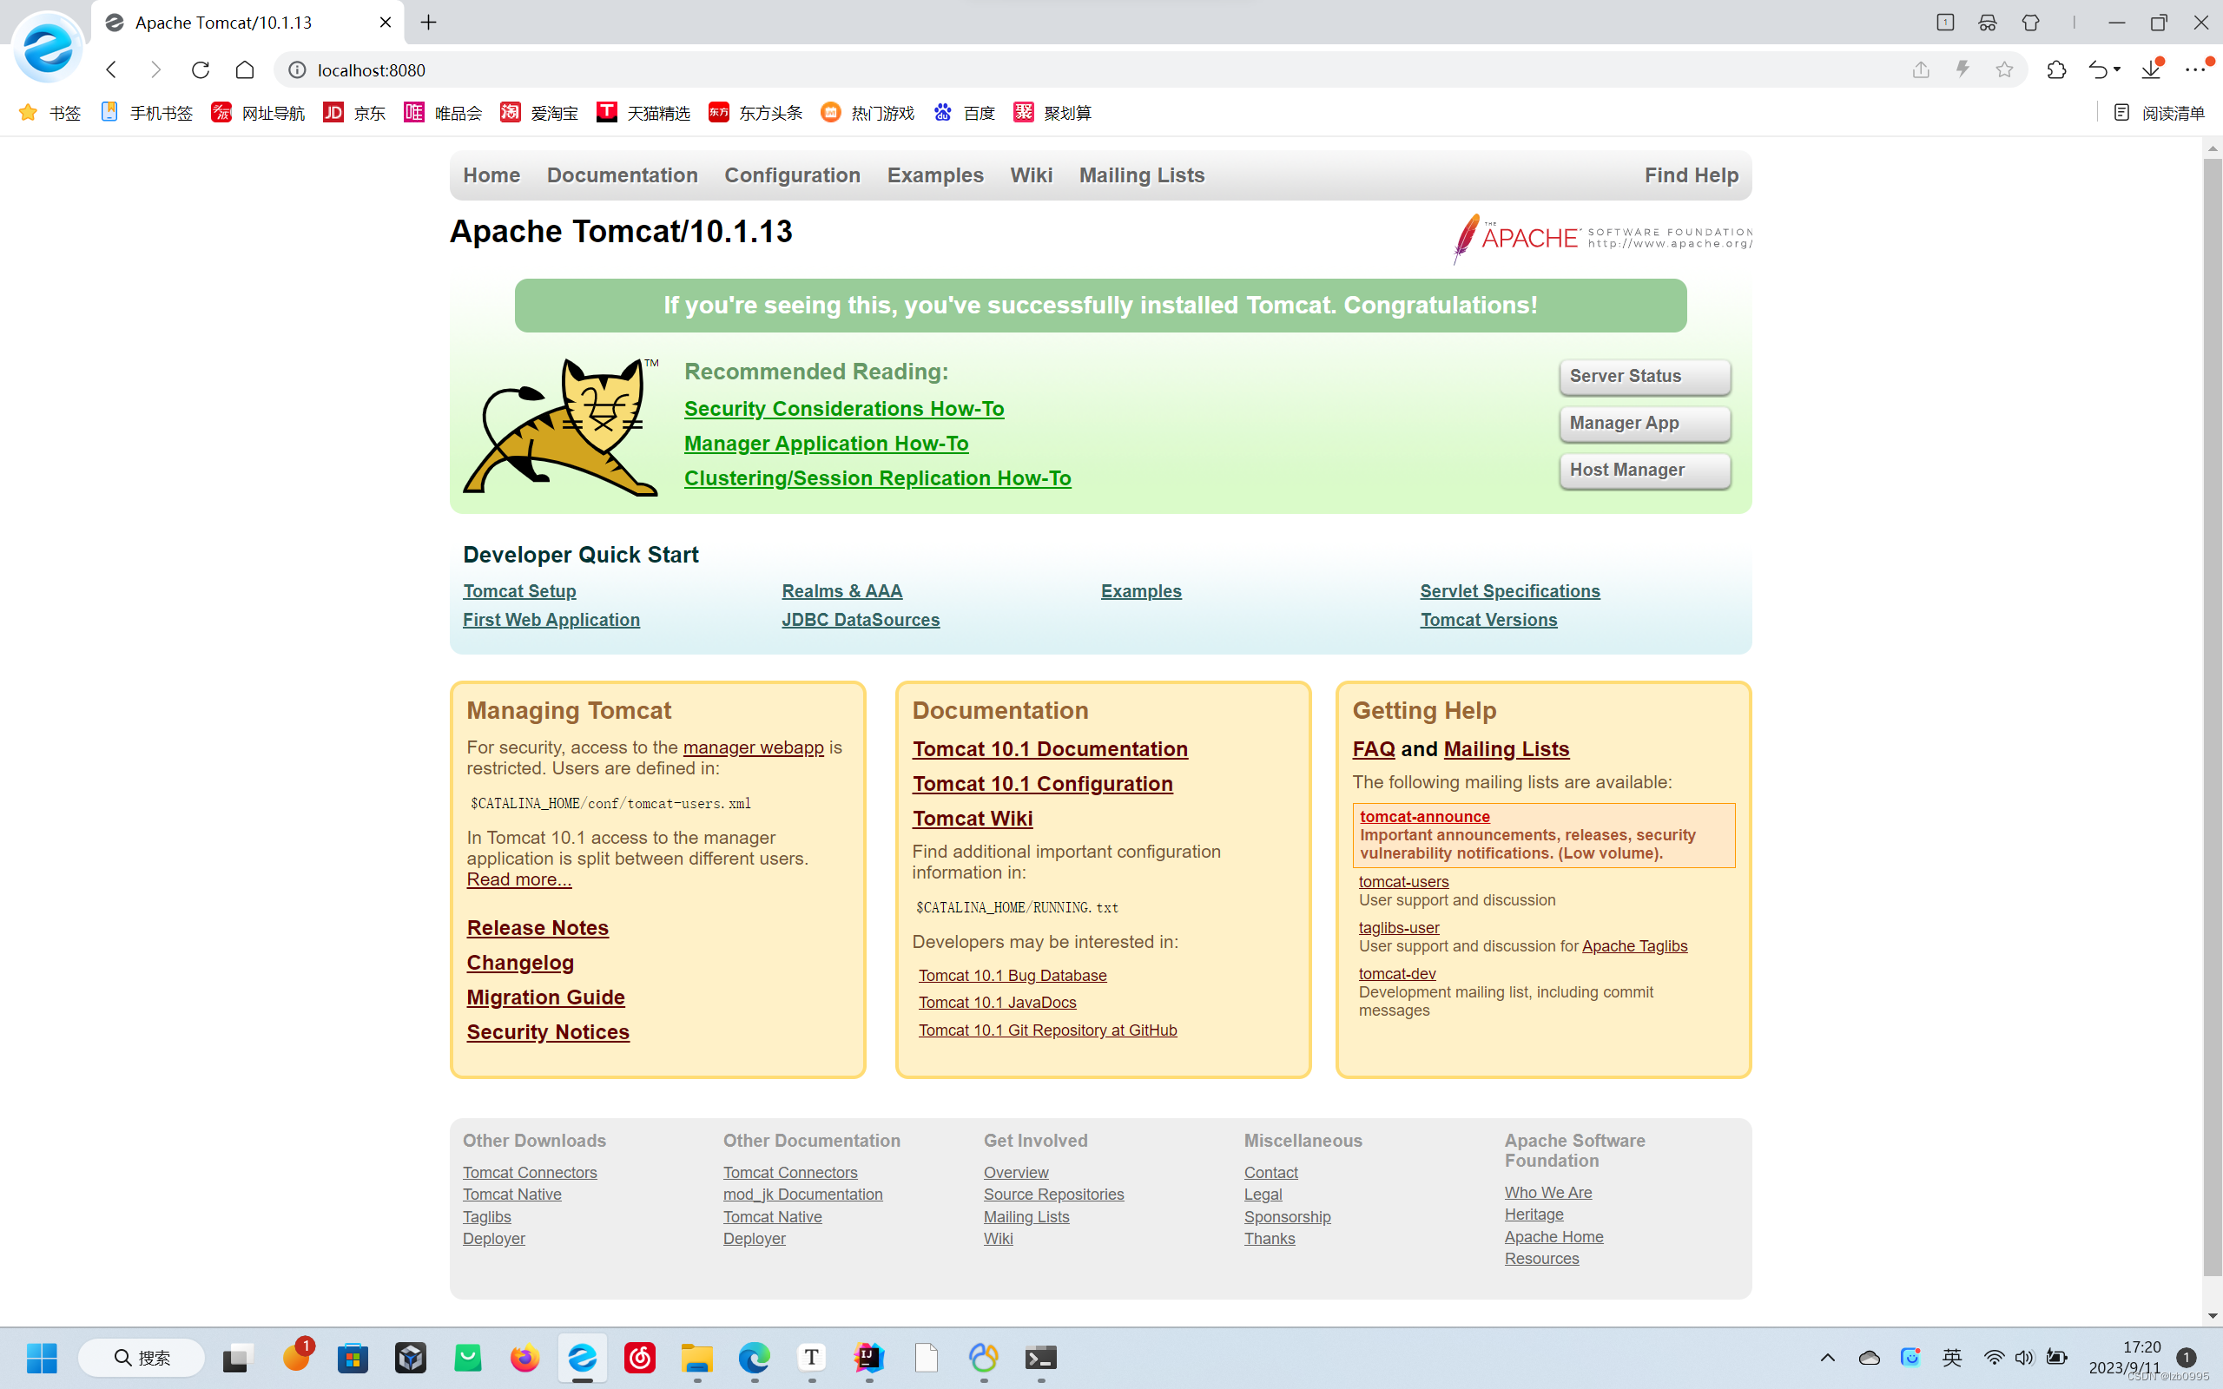Click the site info icon beside localhost:8080
The image size is (2223, 1389).
297,69
